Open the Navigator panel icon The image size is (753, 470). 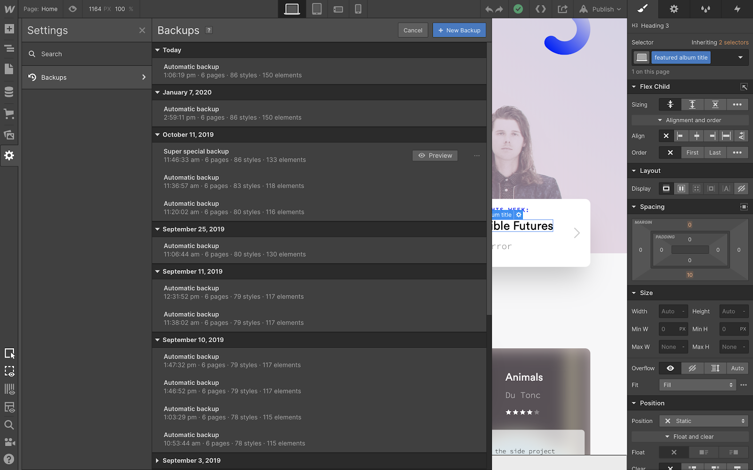(x=9, y=48)
